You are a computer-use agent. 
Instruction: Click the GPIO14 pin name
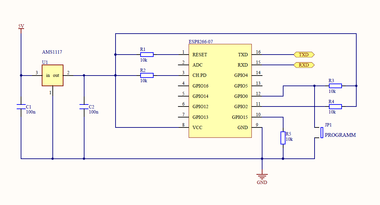(200, 96)
